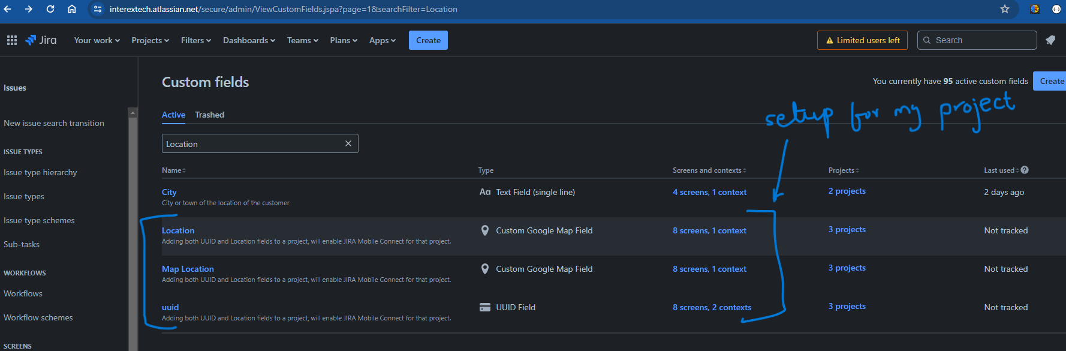View site information icon in address bar
1066x351 pixels.
click(x=98, y=9)
